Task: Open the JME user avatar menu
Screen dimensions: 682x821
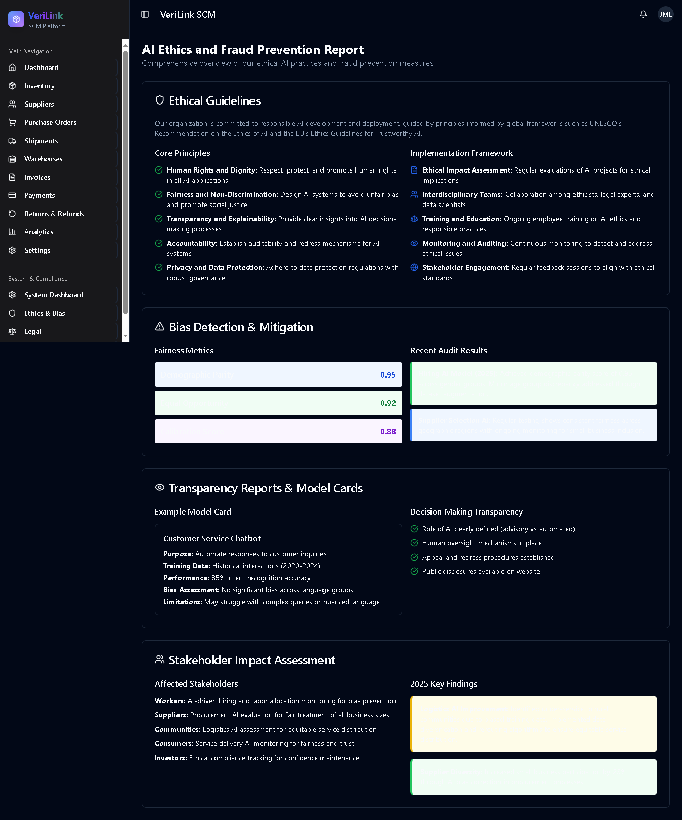Action: tap(666, 14)
